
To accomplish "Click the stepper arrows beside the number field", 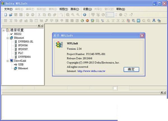I will pyautogui.click(x=116, y=14).
